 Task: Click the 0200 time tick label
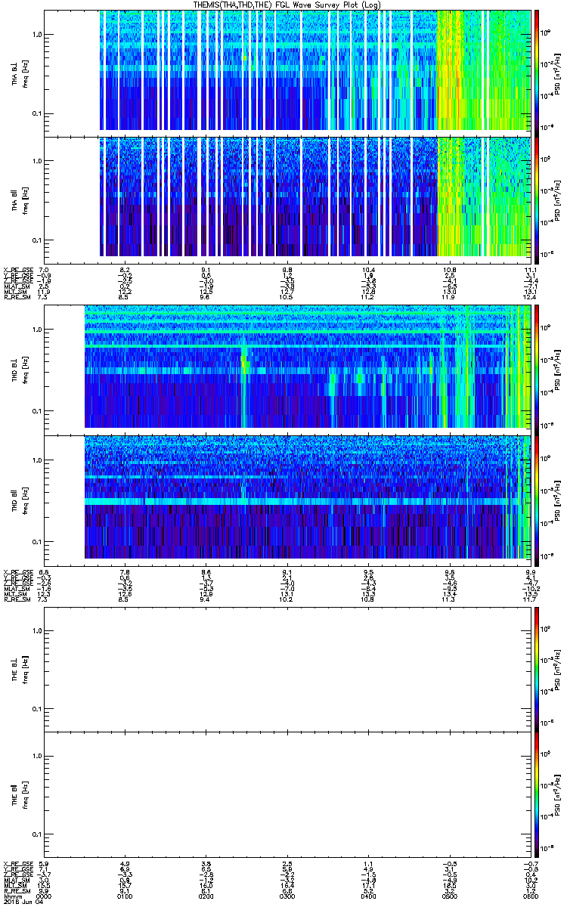(207, 896)
